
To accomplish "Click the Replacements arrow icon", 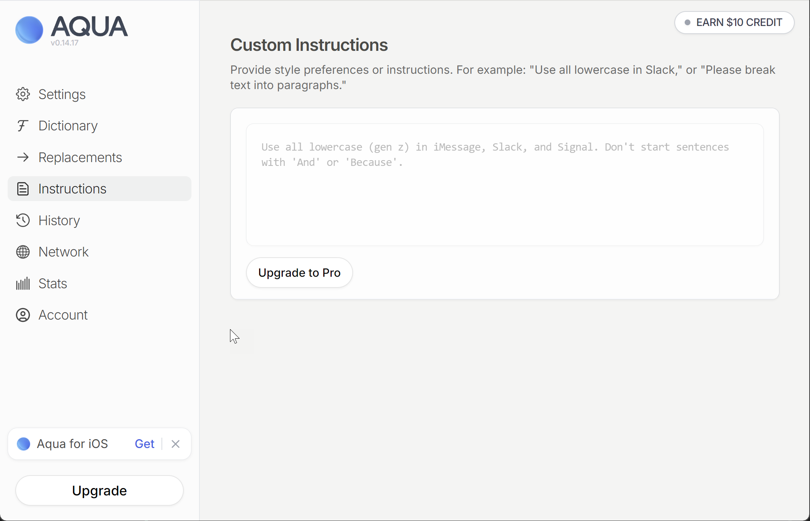I will (x=23, y=157).
